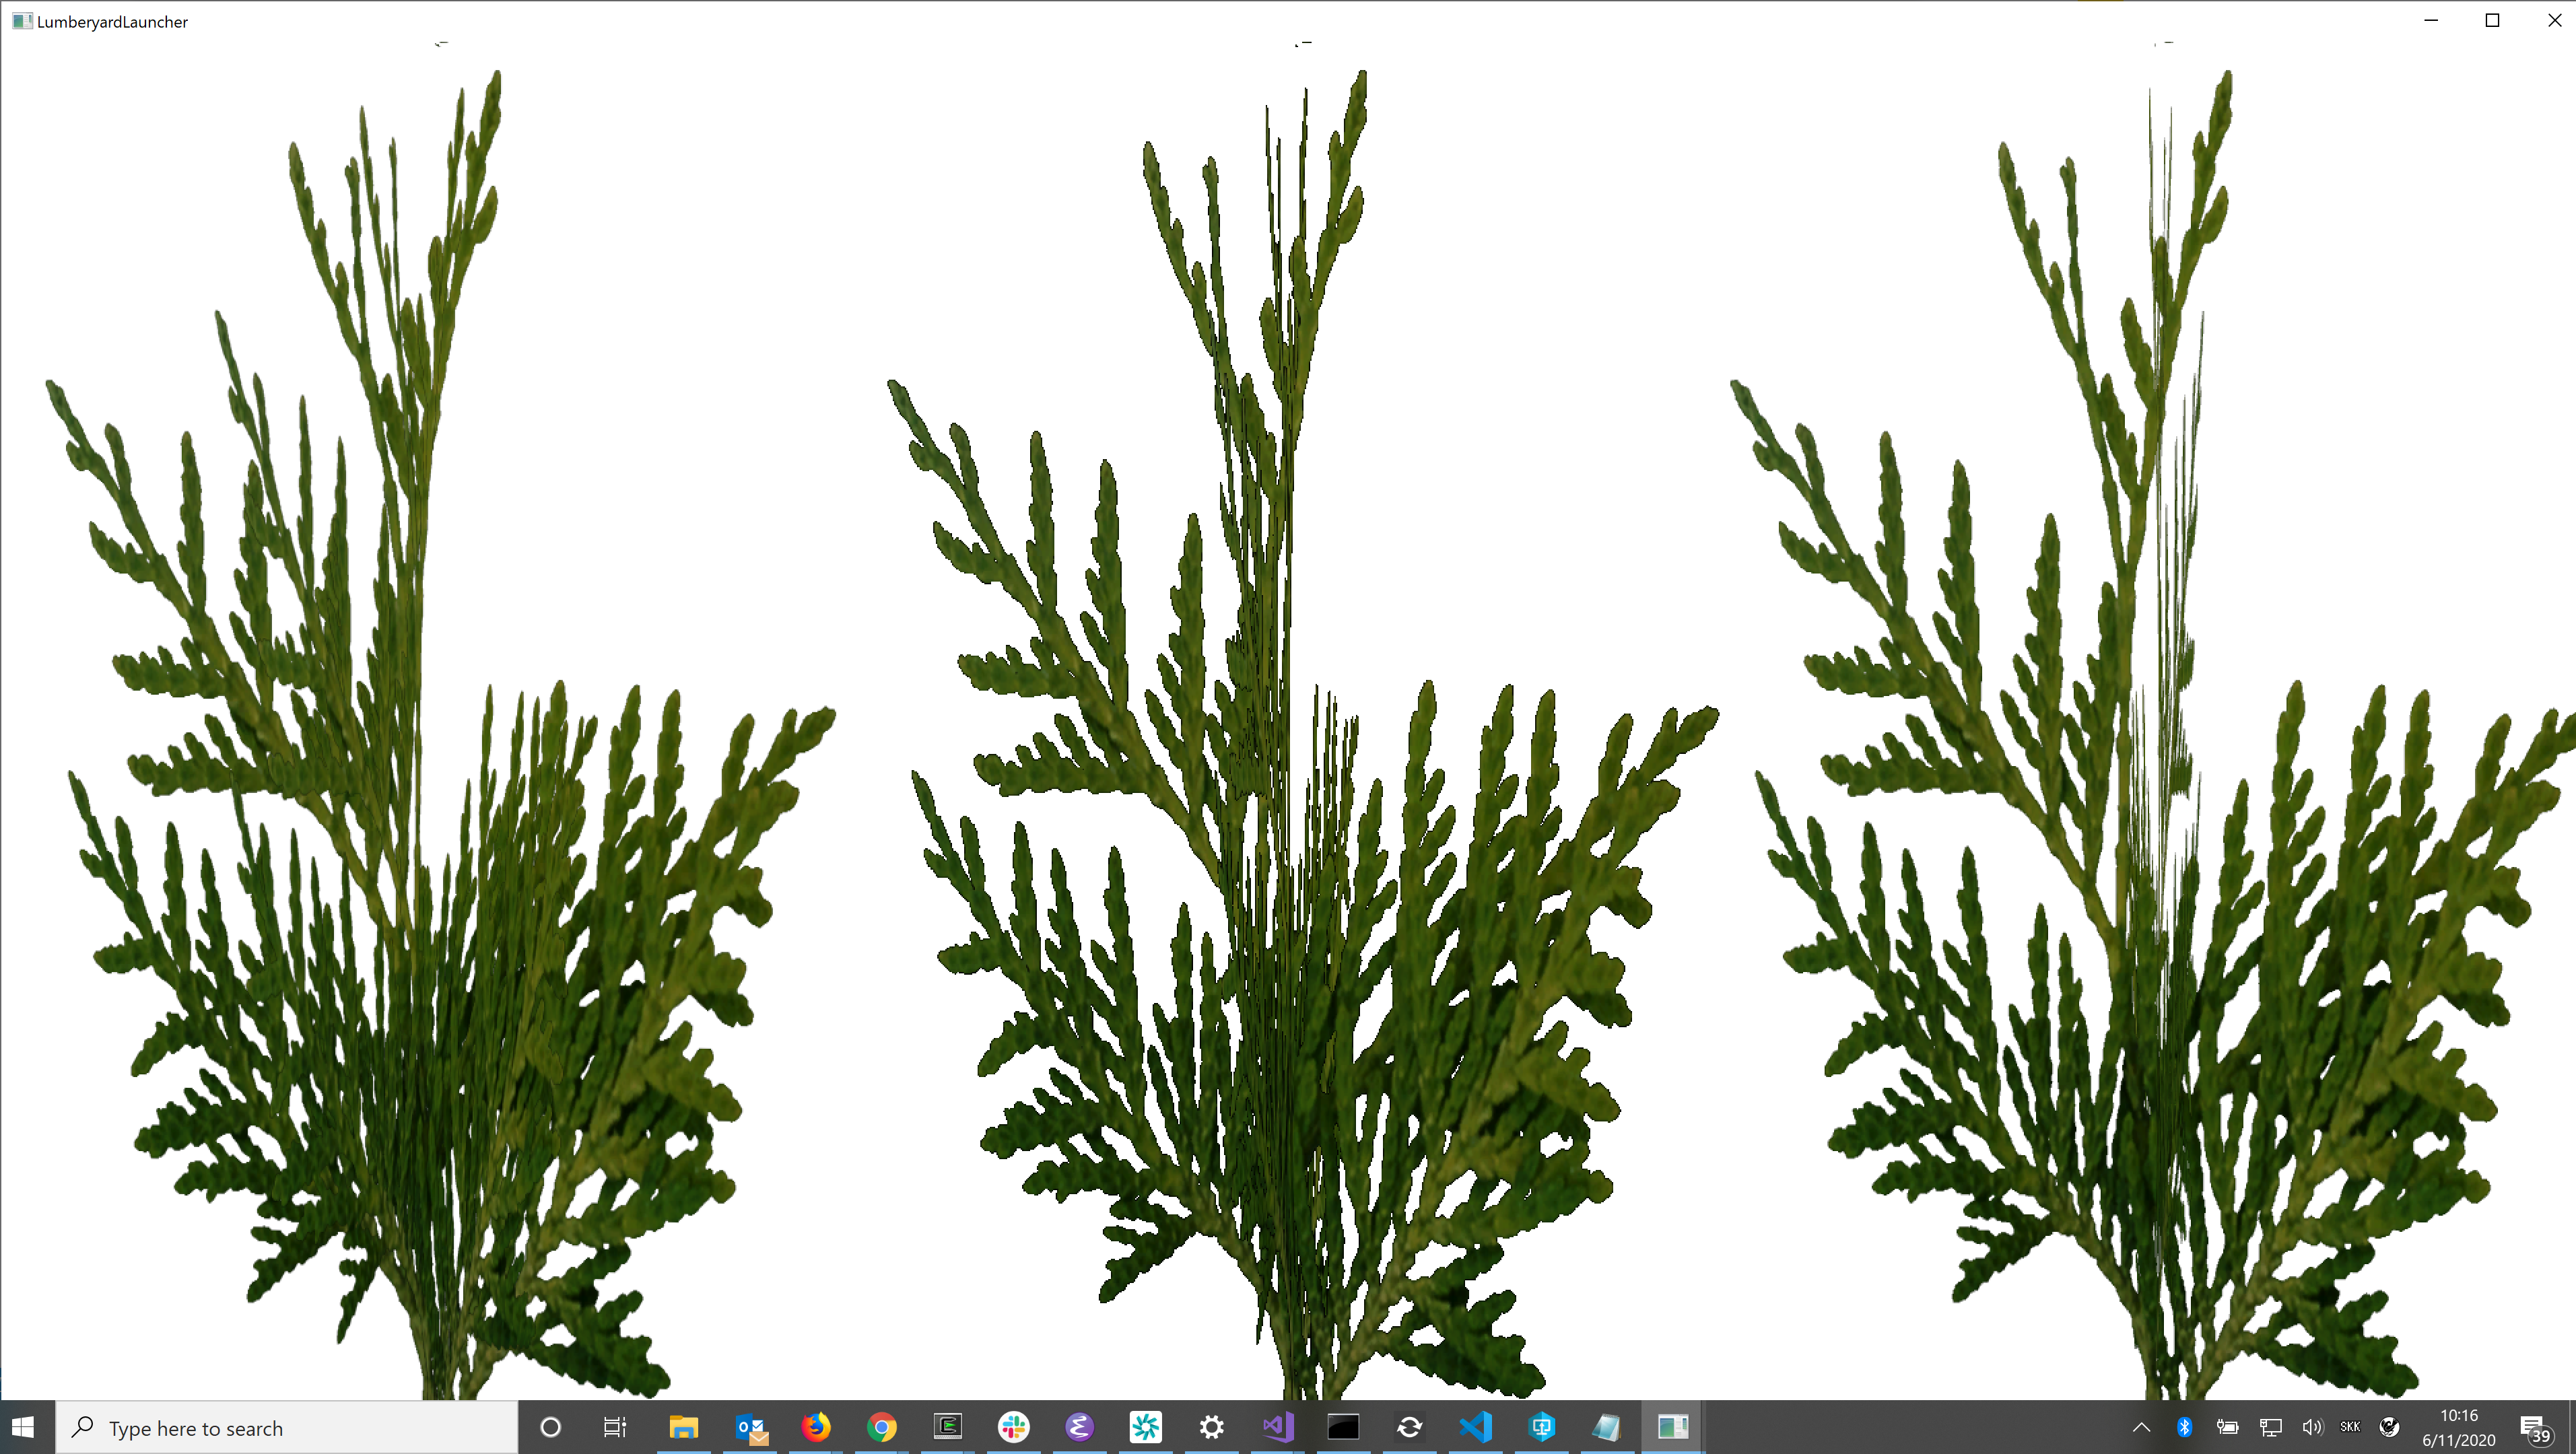Image resolution: width=2576 pixels, height=1454 pixels.
Task: Open Visual Studio from the taskbar
Action: [x=1277, y=1427]
